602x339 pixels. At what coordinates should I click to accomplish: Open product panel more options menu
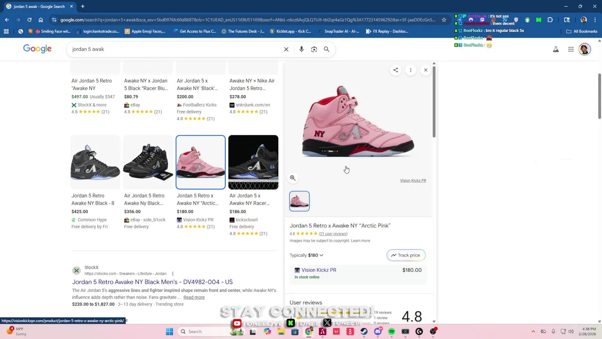click(411, 70)
